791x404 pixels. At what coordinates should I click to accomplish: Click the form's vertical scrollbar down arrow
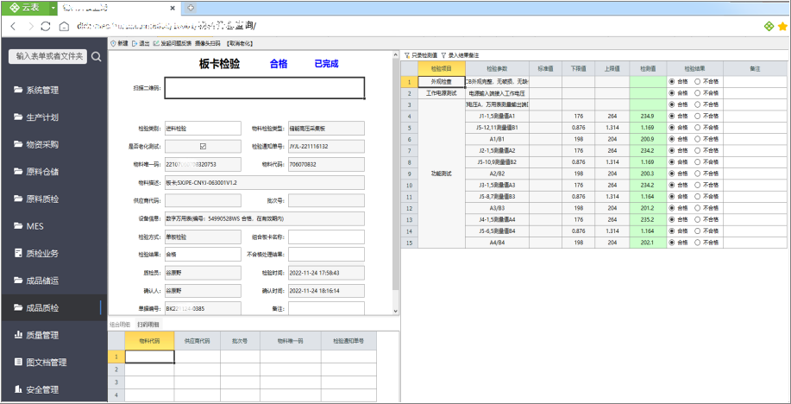point(395,311)
